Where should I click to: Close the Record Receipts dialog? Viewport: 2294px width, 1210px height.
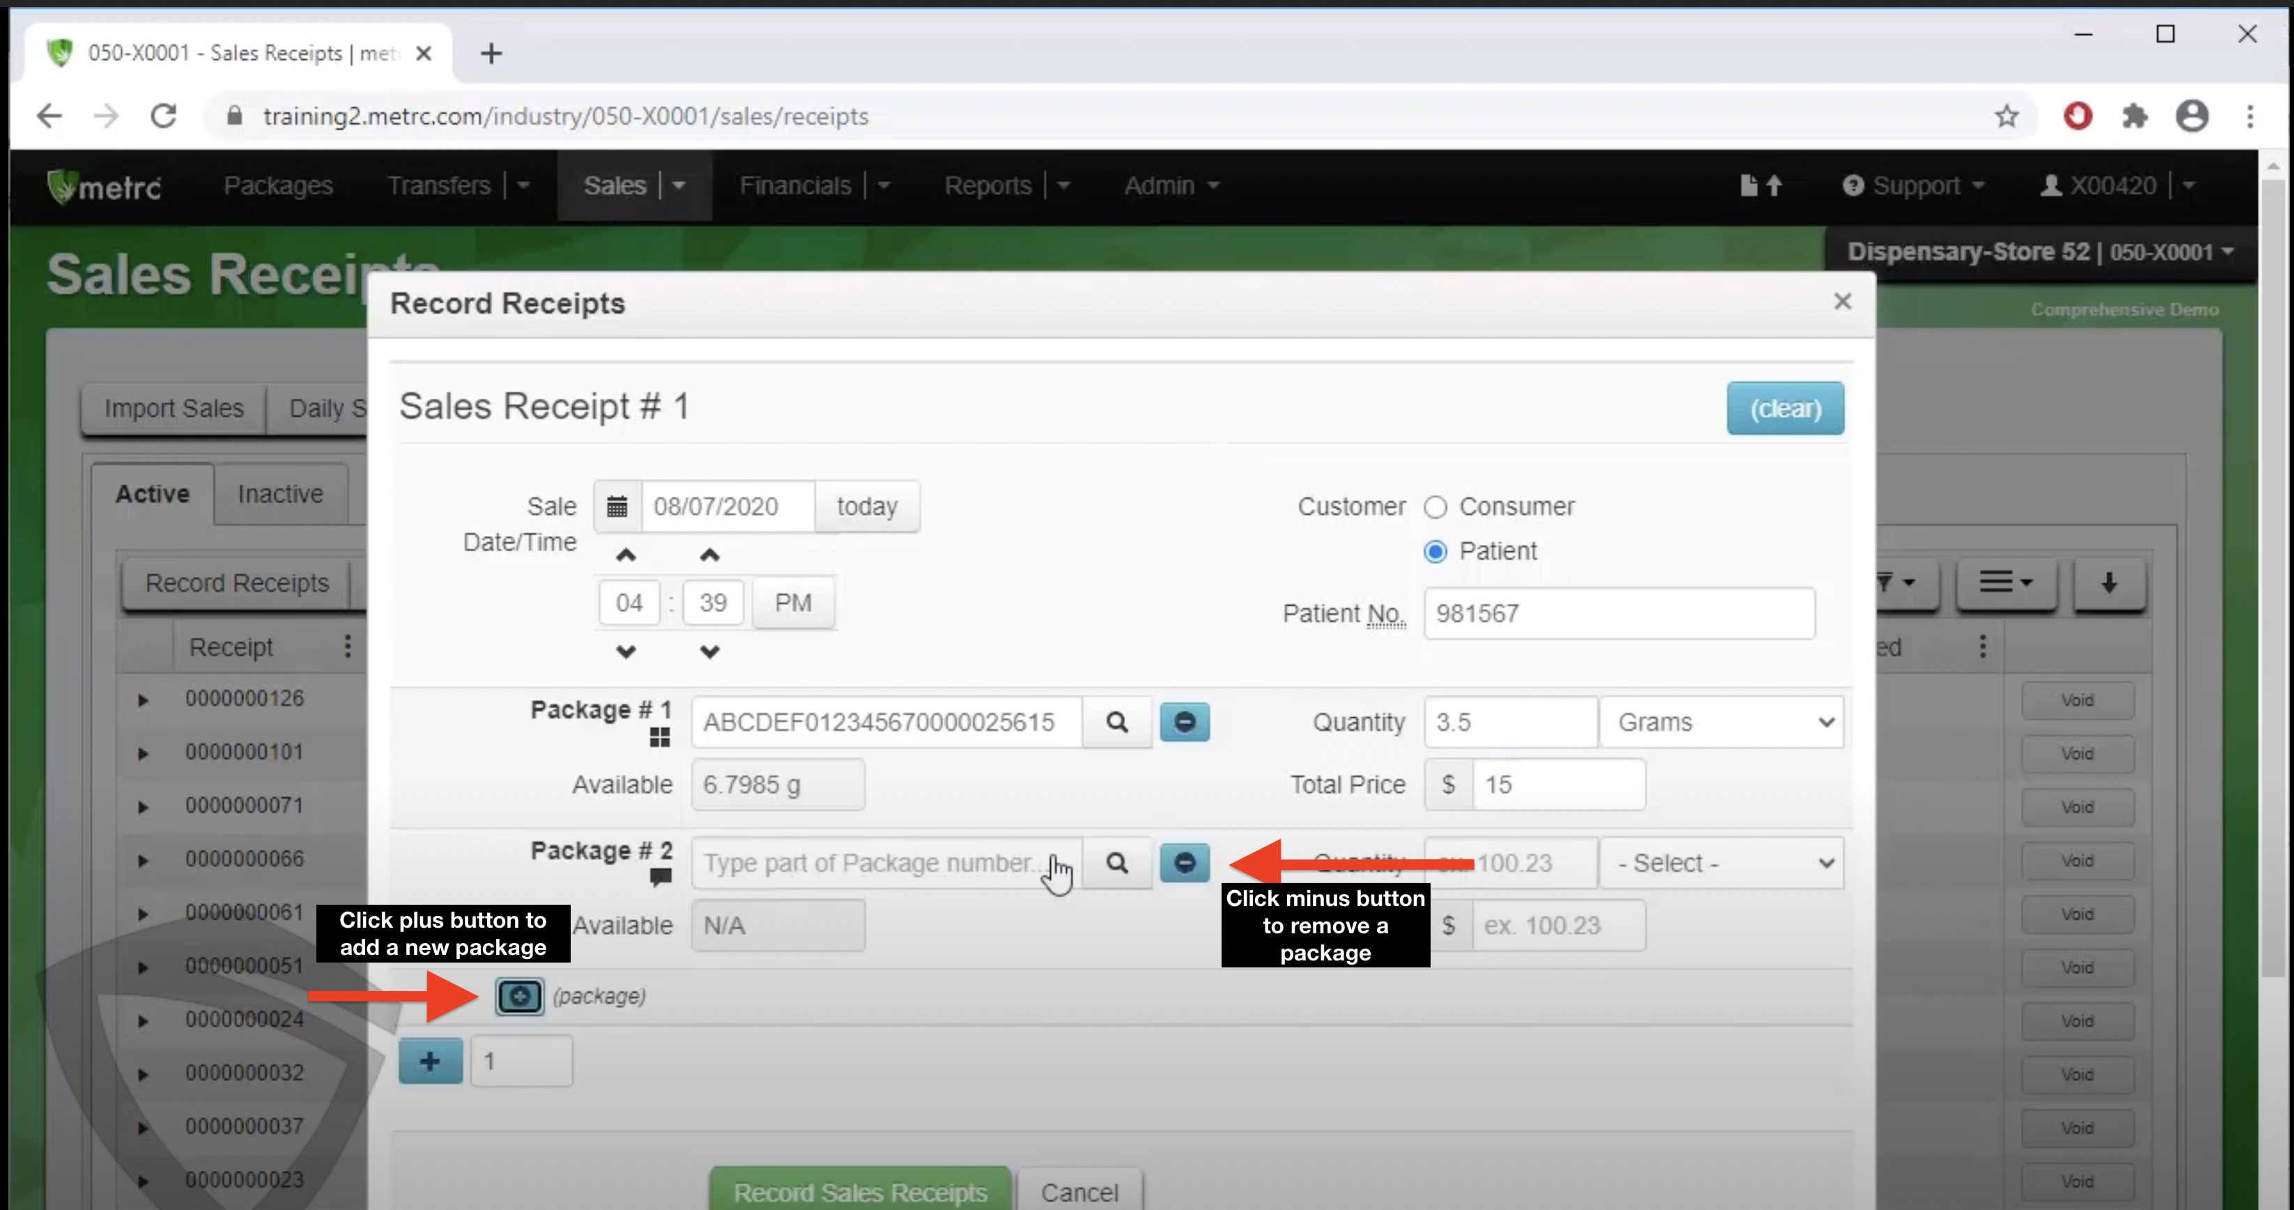pyautogui.click(x=1842, y=302)
